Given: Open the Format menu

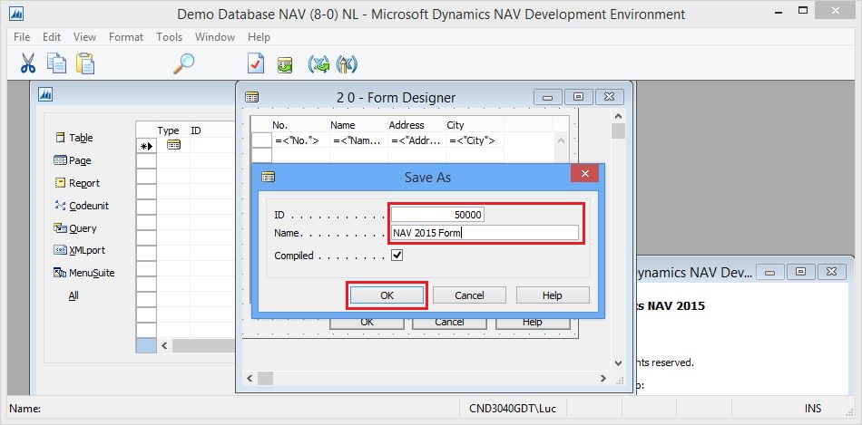Looking at the screenshot, I should click(126, 37).
